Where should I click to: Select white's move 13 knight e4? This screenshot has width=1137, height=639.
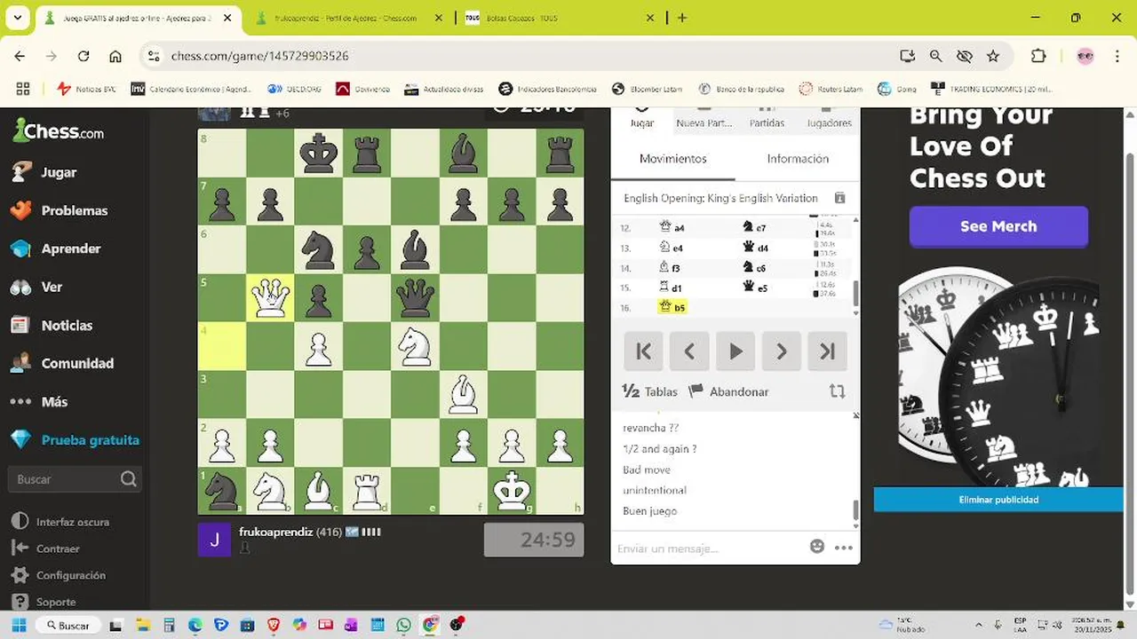click(672, 248)
